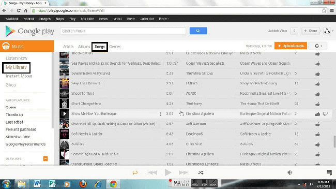336x189 pixels.
Task: Open Gmail from the Google bar
Action: 117,19
